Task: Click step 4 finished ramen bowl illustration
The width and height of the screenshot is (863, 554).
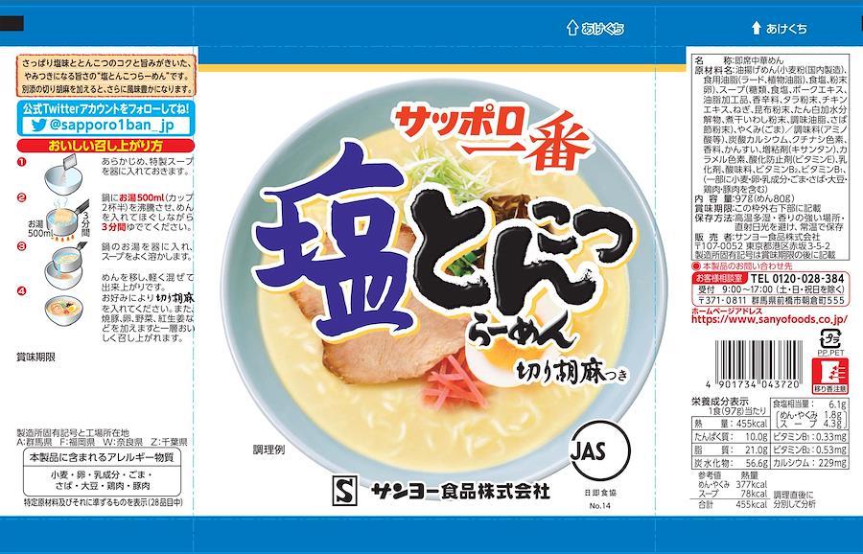Action: point(64,310)
